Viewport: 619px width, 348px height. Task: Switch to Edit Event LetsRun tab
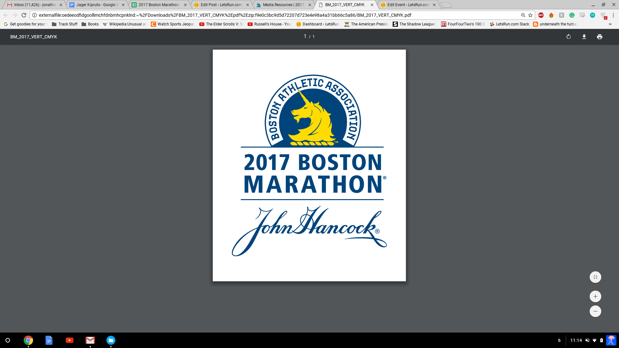pos(408,5)
